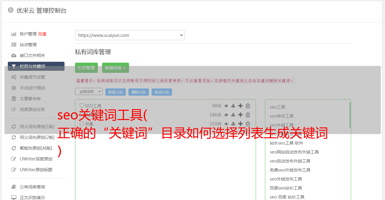Image resolution: width=385 pixels, height=200 pixels.
Task: Open 文章暂存库 in the sidebar
Action: click(x=30, y=99)
